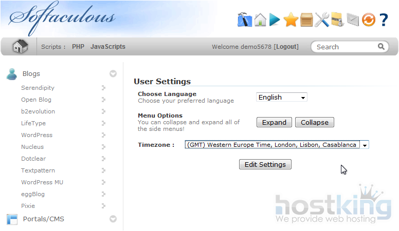Collapse the Blogs category in sidebar

click(x=113, y=74)
